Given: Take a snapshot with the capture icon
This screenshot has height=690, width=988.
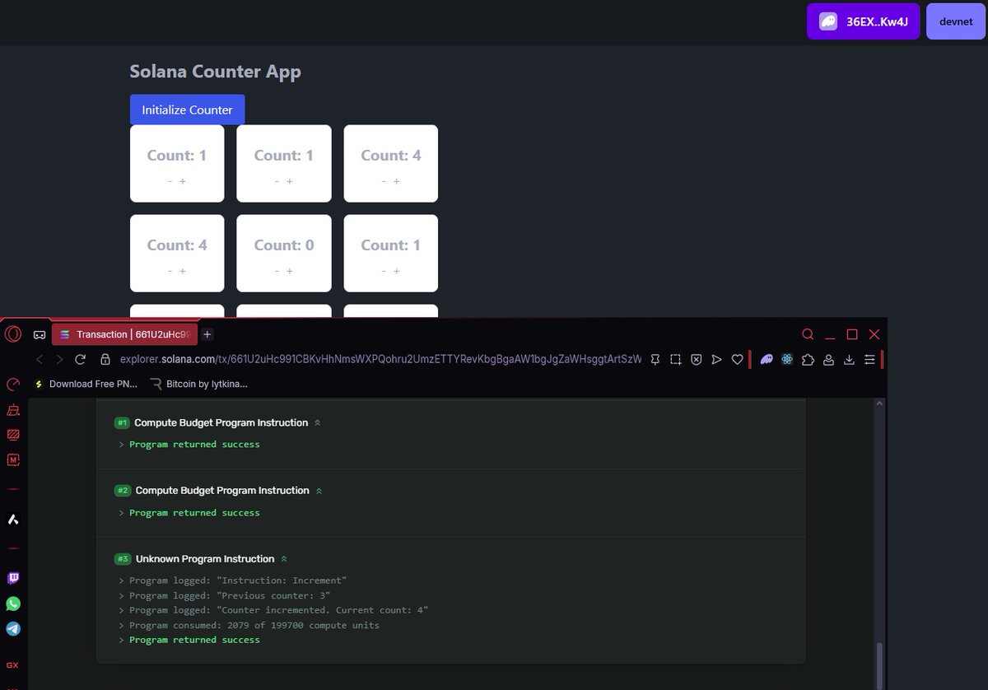Looking at the screenshot, I should pos(675,360).
